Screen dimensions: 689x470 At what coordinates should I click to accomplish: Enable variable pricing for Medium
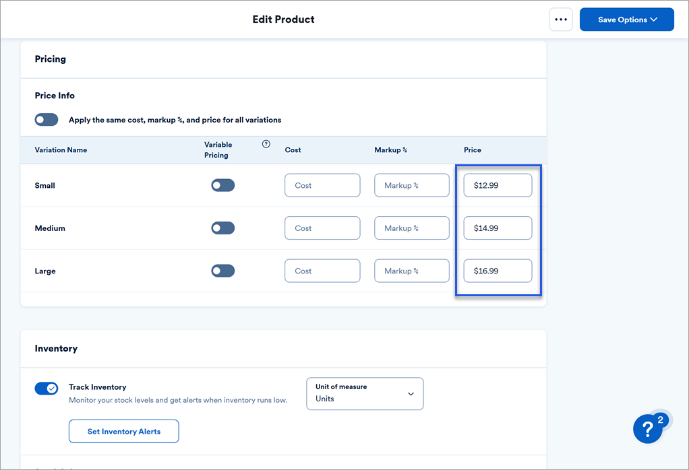[x=222, y=228]
